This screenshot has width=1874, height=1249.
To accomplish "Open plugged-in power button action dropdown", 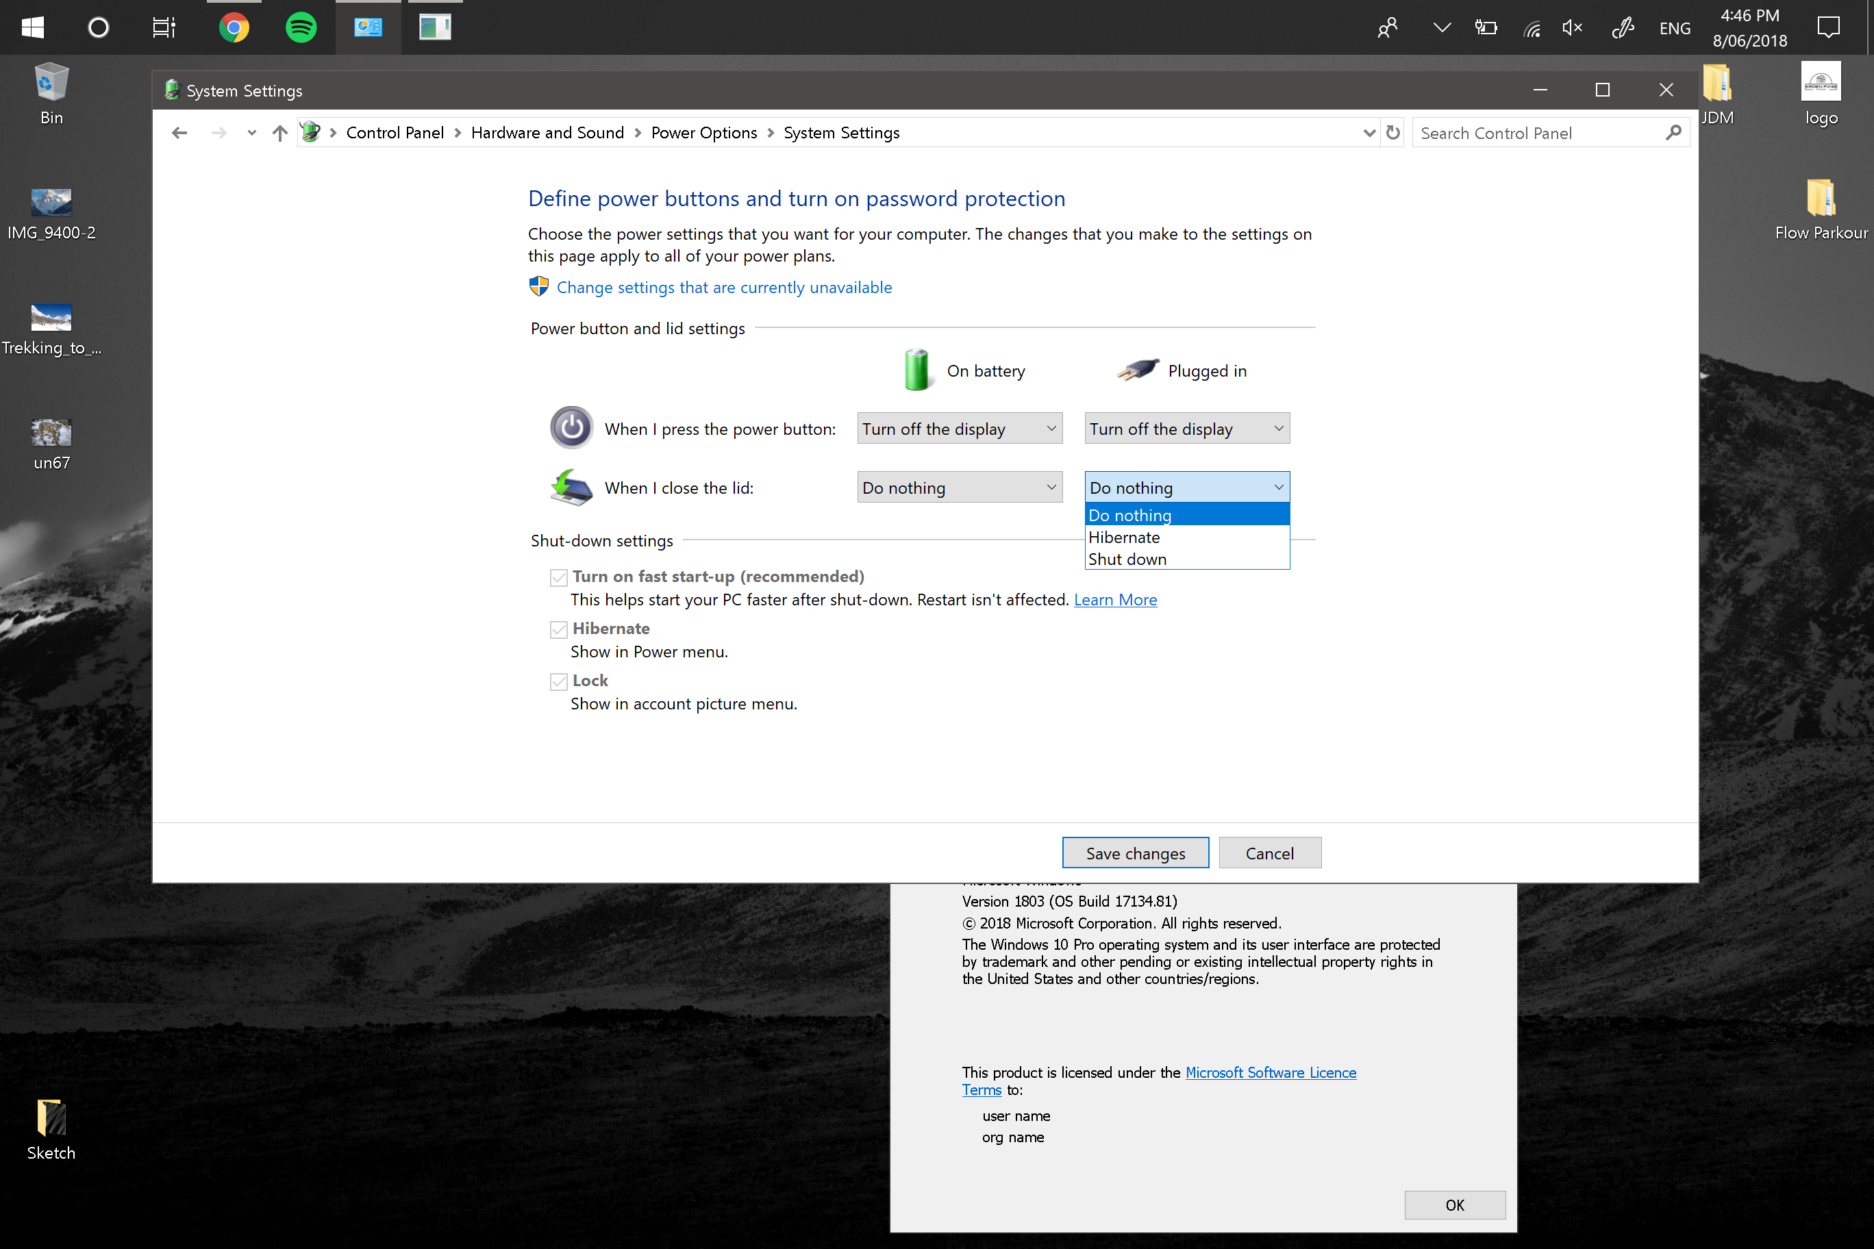I will click(x=1186, y=429).
